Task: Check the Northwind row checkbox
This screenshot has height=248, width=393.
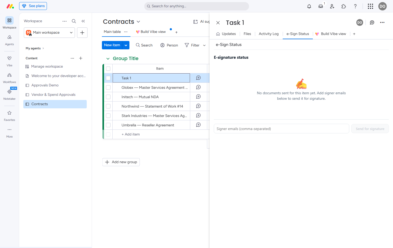Action: 108,106
